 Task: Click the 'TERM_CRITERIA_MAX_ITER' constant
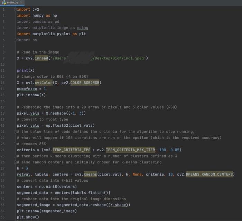pos(130,150)
